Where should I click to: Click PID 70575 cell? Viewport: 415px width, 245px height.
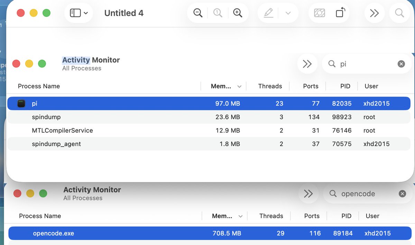click(342, 144)
